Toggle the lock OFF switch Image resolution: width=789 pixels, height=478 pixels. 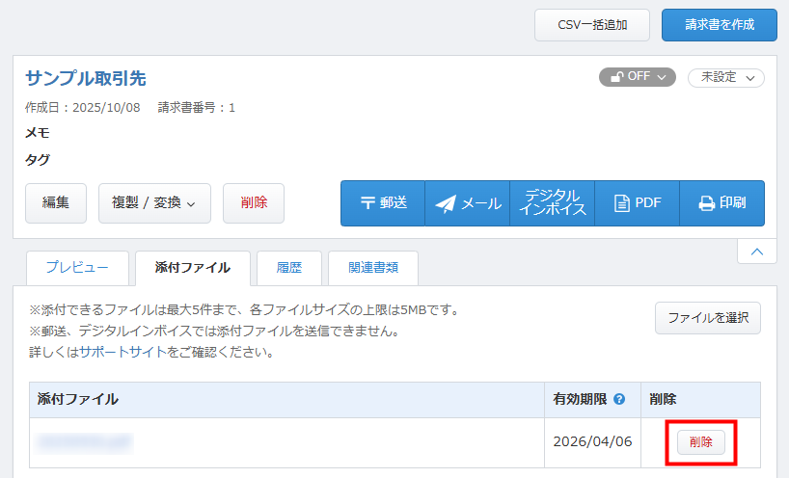(637, 77)
